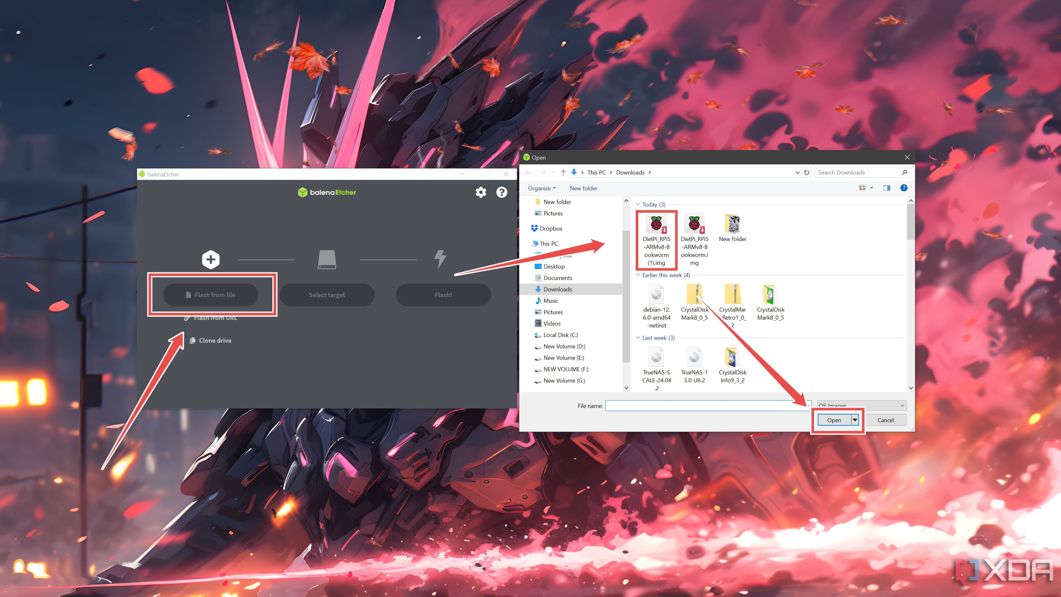Click the New folder button in toolbar
The width and height of the screenshot is (1061, 597).
coord(583,188)
